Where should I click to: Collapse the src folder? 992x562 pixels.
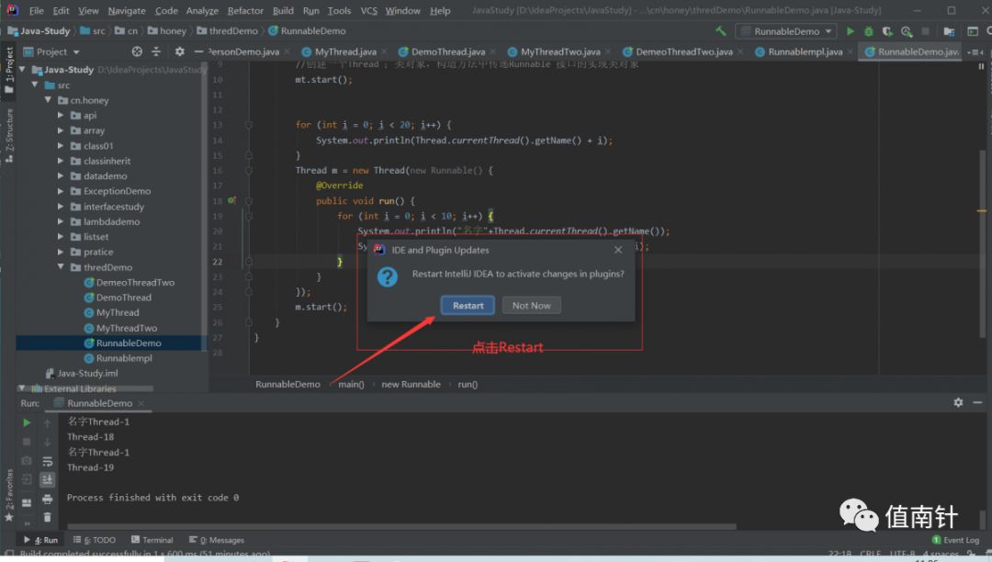click(x=36, y=84)
